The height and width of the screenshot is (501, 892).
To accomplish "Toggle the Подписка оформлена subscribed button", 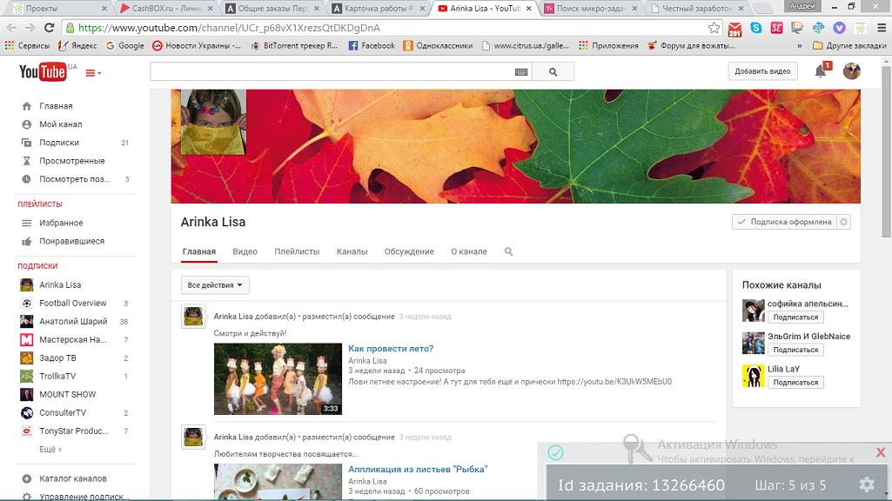I will click(784, 222).
